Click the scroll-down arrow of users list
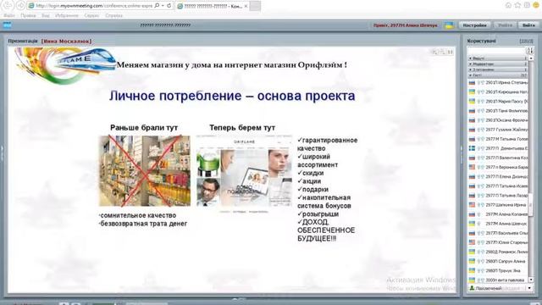 pyautogui.click(x=531, y=280)
